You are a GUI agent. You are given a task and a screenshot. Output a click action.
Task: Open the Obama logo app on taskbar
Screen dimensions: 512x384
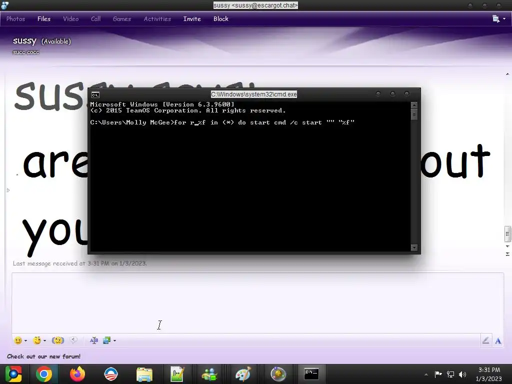click(110, 374)
